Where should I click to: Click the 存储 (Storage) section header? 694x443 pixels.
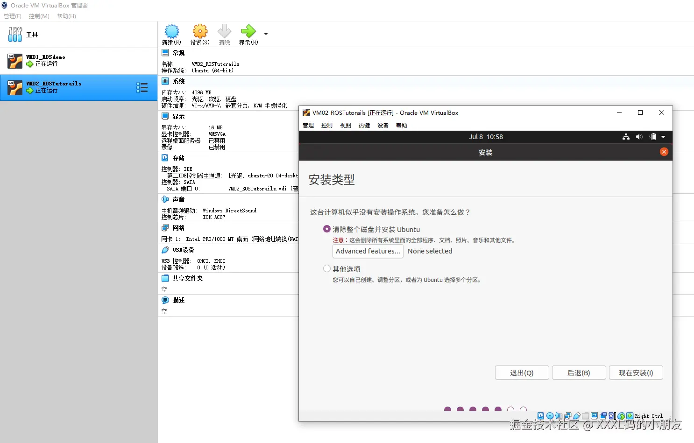tap(178, 158)
